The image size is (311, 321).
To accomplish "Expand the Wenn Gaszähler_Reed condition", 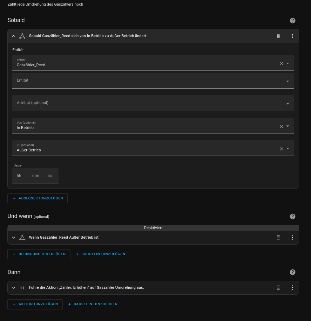I will (14, 237).
